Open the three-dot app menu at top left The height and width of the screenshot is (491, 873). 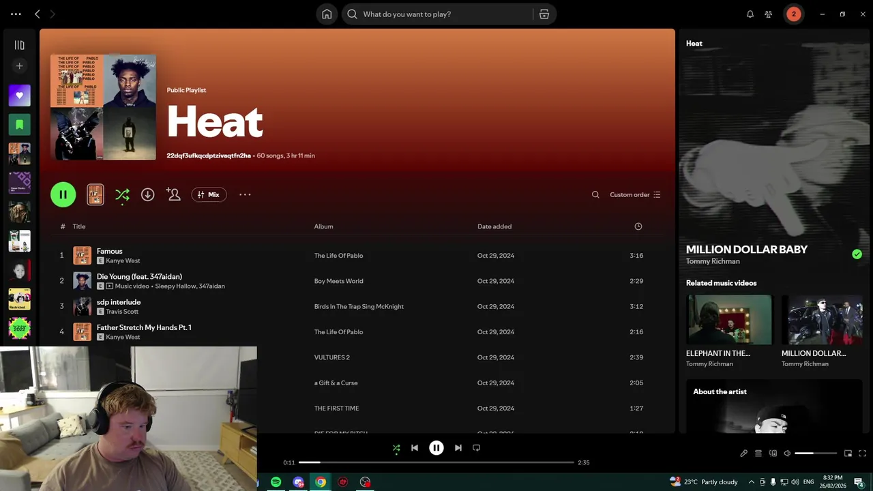tap(16, 14)
